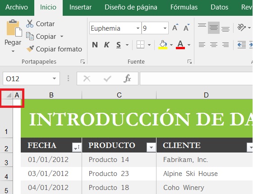Screen dimensions: 253x194
Task: Open the FECHA filter sort button
Action: pyautogui.click(x=77, y=147)
